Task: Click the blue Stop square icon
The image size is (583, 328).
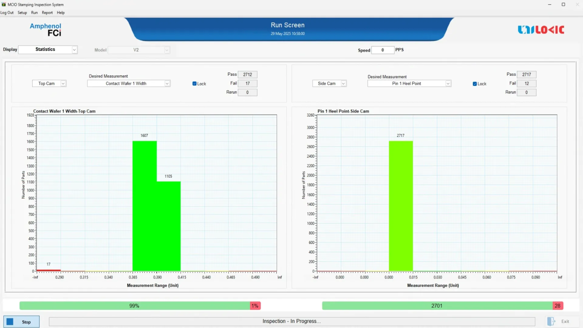Action: [10, 322]
